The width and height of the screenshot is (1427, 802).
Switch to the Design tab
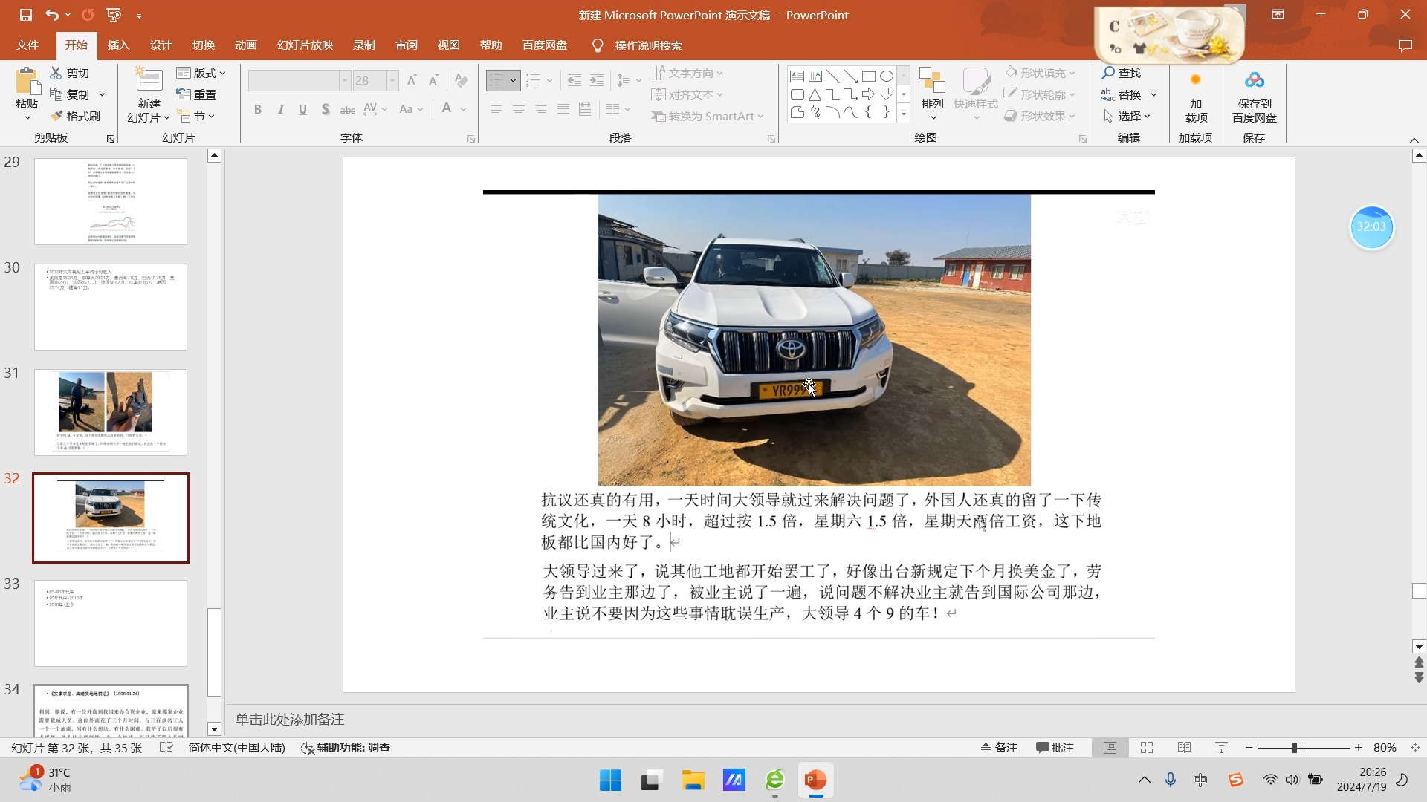161,45
